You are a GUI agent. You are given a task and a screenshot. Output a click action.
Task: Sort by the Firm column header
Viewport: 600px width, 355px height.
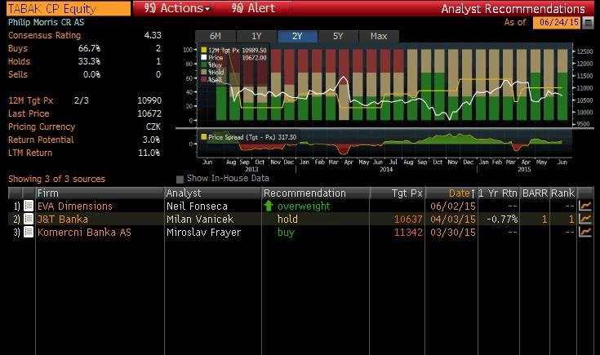100,193
